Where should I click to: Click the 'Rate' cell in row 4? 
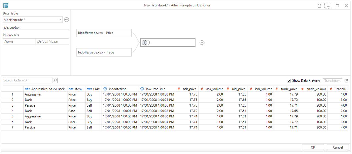coord(76,111)
